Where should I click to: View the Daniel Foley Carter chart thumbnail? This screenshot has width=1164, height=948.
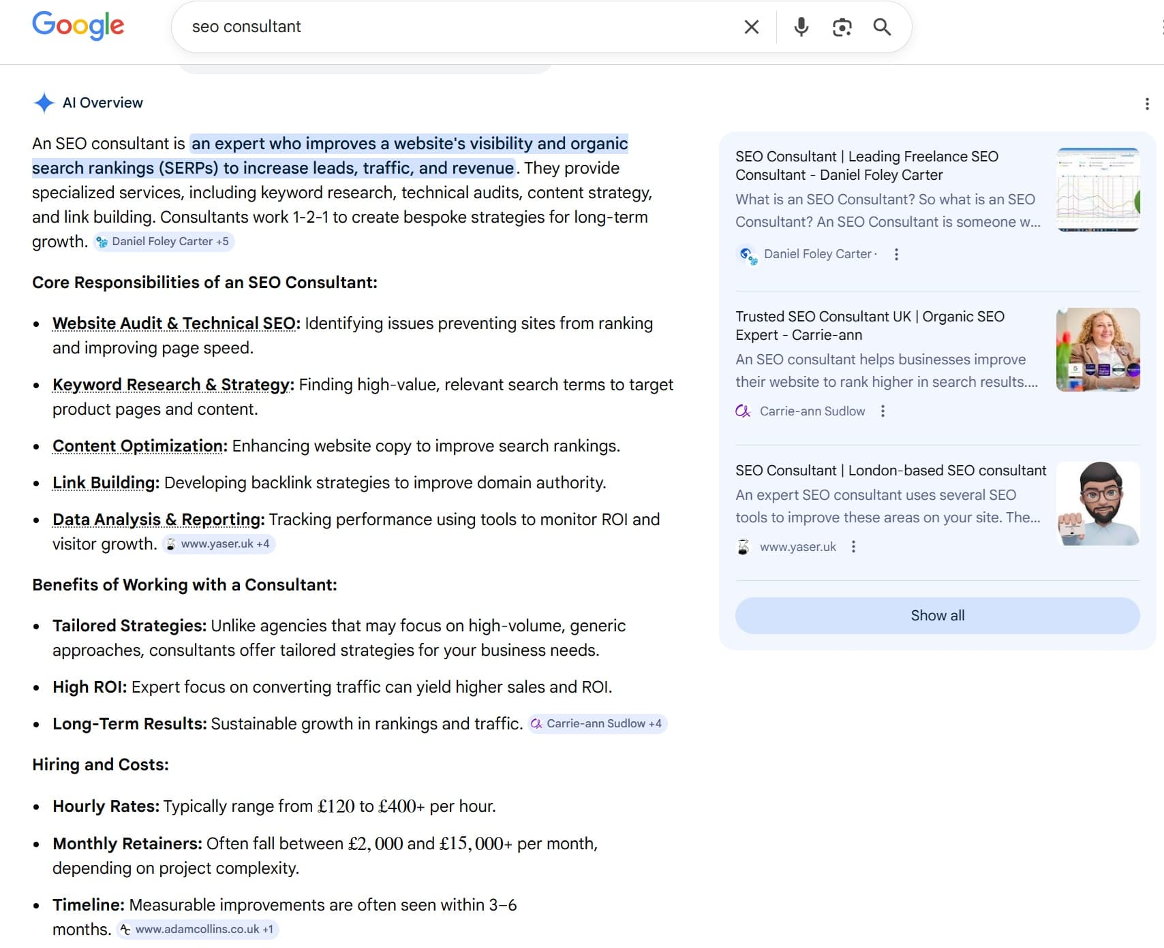[1098, 189]
